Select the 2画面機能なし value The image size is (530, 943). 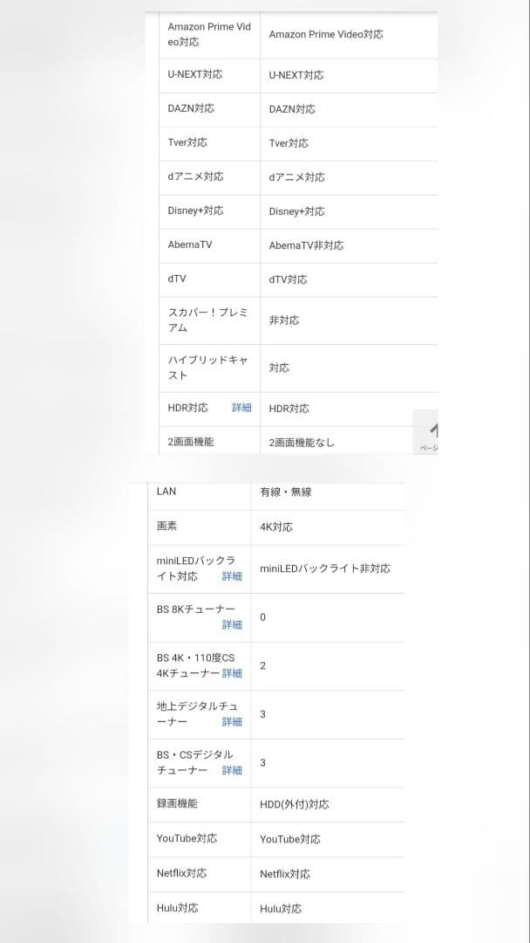[x=302, y=443]
